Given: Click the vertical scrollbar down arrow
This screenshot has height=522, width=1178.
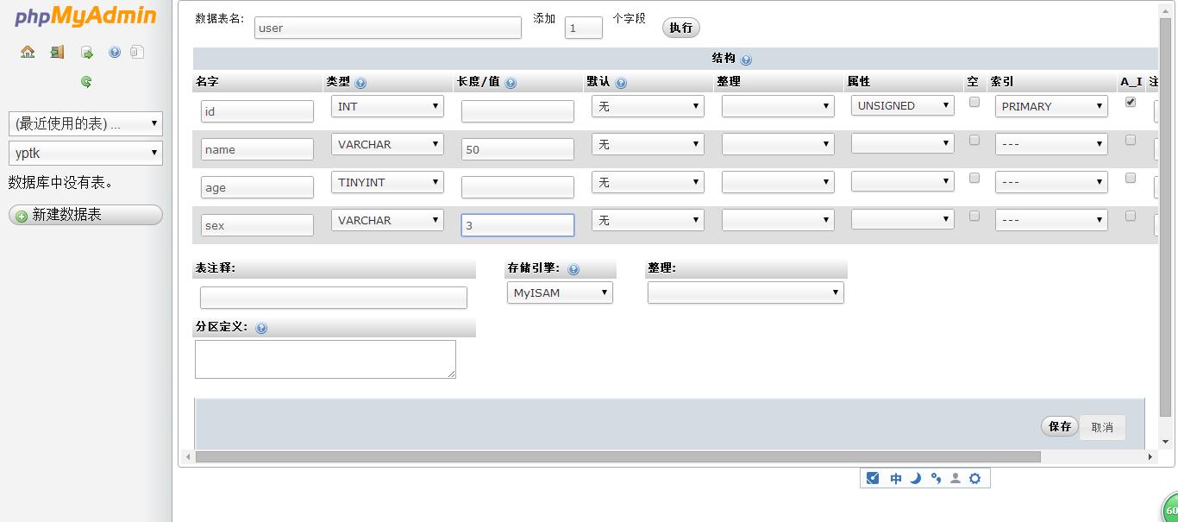Looking at the screenshot, I should coord(1167,442).
